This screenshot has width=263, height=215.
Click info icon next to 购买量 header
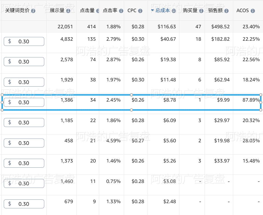pos(201,11)
